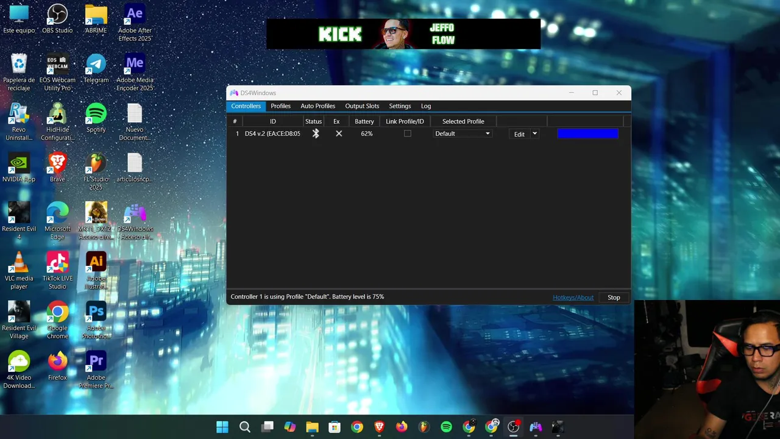Open OBS Studio desktop shortcut

[57, 19]
